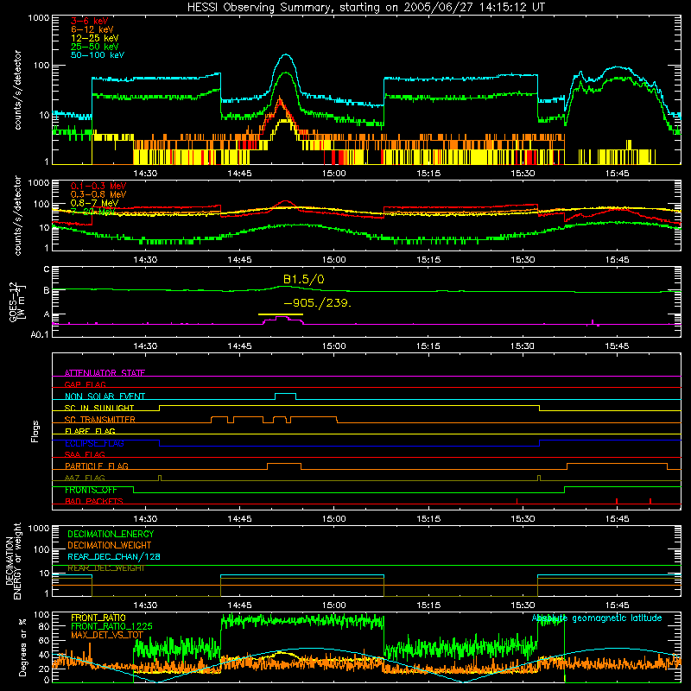This screenshot has height=691, width=691.
Task: Select the -905./239. flare position annotation
Action: tap(318, 303)
